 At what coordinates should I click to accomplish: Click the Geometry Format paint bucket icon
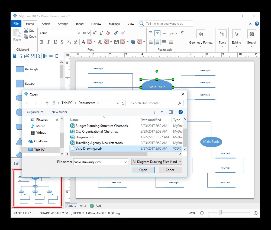[201, 34]
